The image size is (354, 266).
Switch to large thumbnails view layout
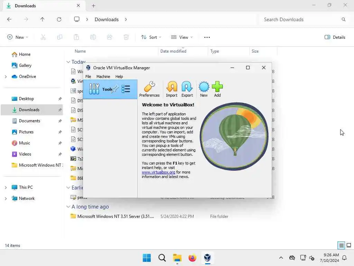[349, 245]
